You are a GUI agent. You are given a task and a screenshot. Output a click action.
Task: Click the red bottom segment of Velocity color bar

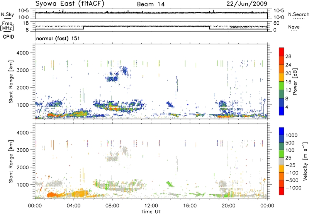click(282, 191)
